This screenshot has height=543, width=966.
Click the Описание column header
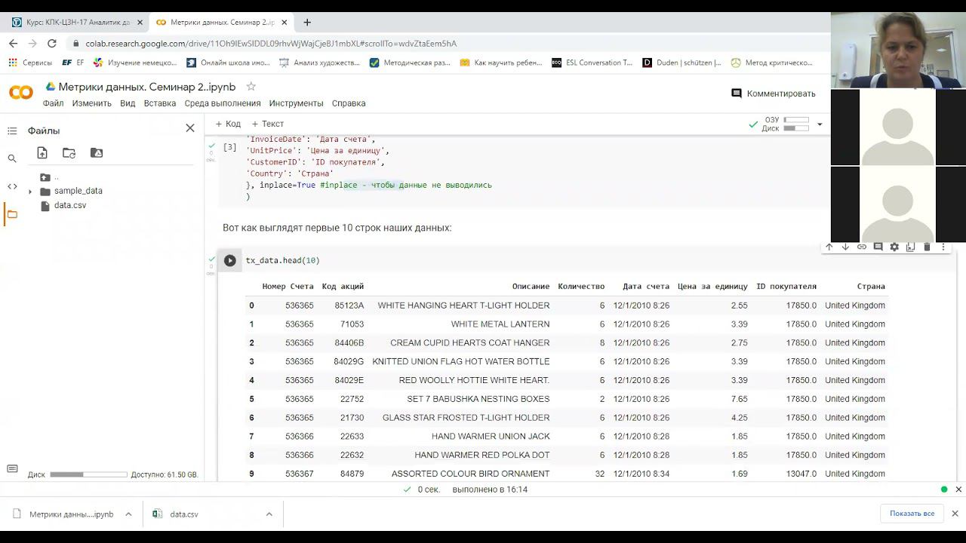pos(531,287)
